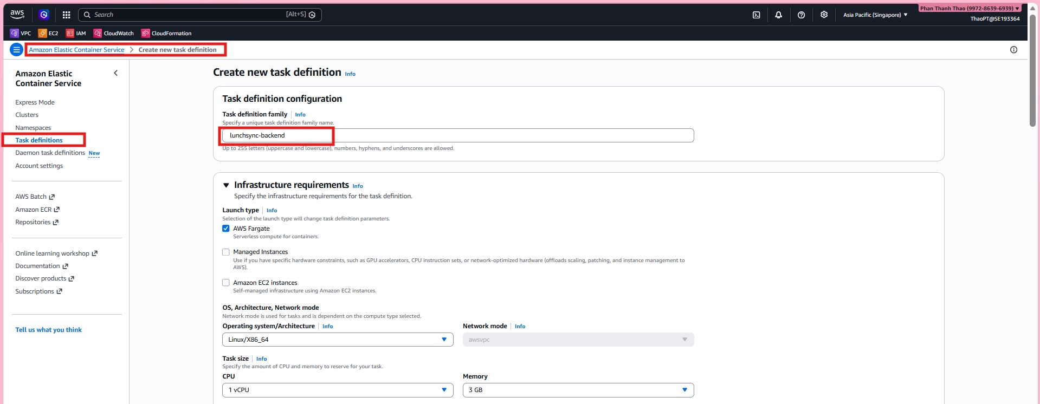Screen dimensions: 1040x404
Task: Click the page vertical scrollbar
Action: tap(1033, 70)
